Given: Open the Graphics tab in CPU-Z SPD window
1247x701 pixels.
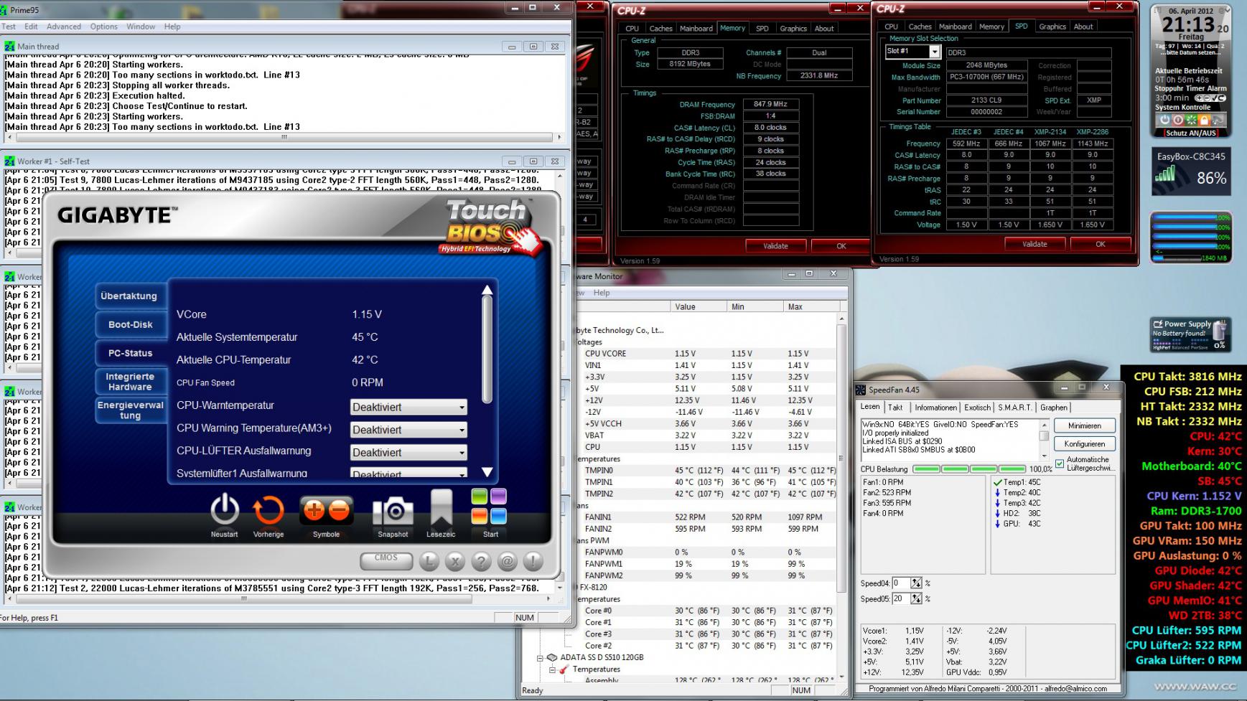Looking at the screenshot, I should pos(1052,27).
